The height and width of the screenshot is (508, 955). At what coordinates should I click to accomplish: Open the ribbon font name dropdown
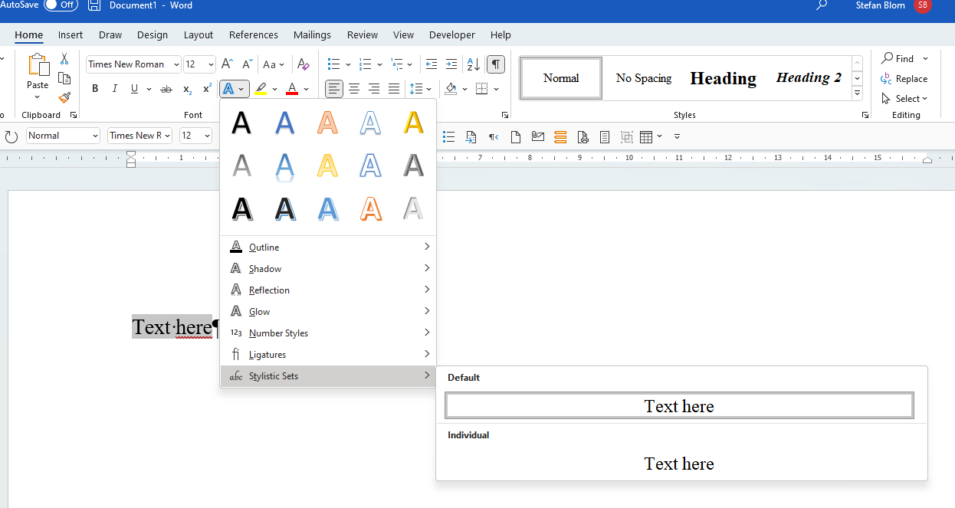[176, 64]
